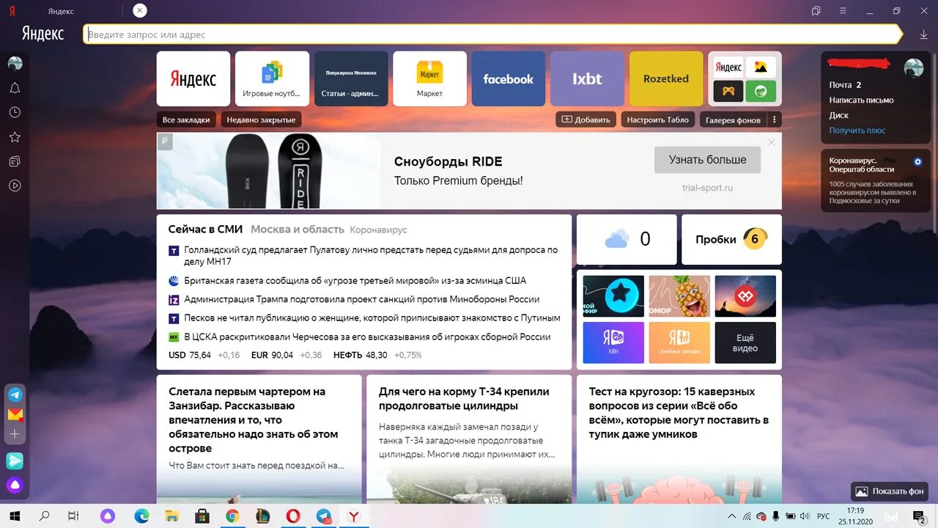Open collections icon in left sidebar
Image resolution: width=938 pixels, height=528 pixels.
(15, 161)
